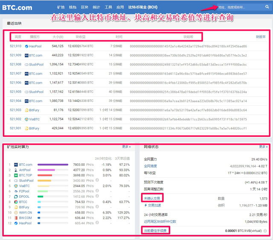The width and height of the screenshot is (273, 240).
Task: Click the BW.COM icon in hashrate ranking
Action: pos(16,218)
